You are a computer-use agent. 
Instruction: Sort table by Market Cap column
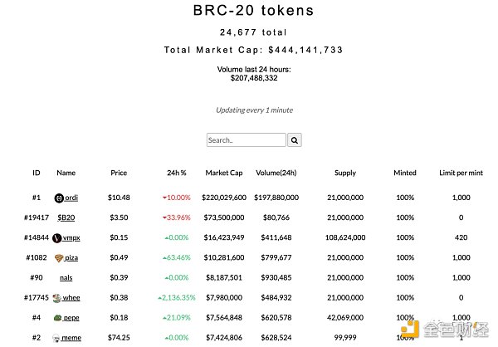tap(224, 173)
